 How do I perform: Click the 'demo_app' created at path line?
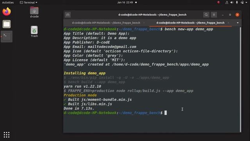pyautogui.click(x=136, y=64)
